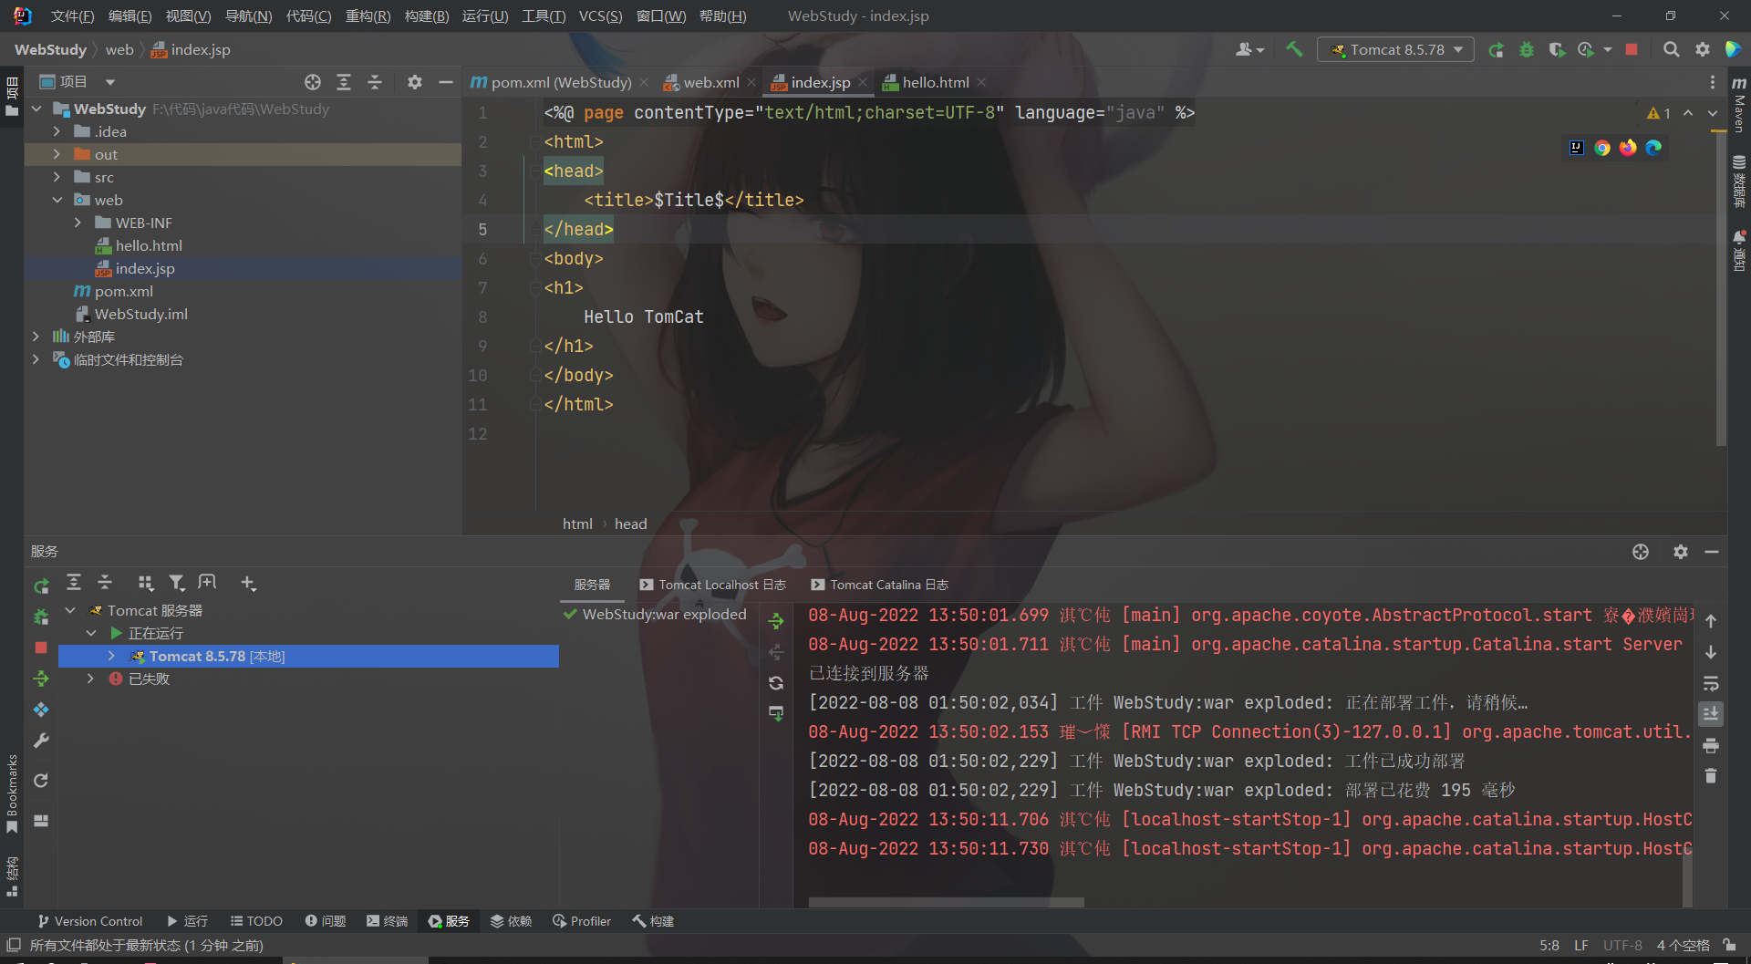Run with coverage icon in toolbar

point(1557,49)
